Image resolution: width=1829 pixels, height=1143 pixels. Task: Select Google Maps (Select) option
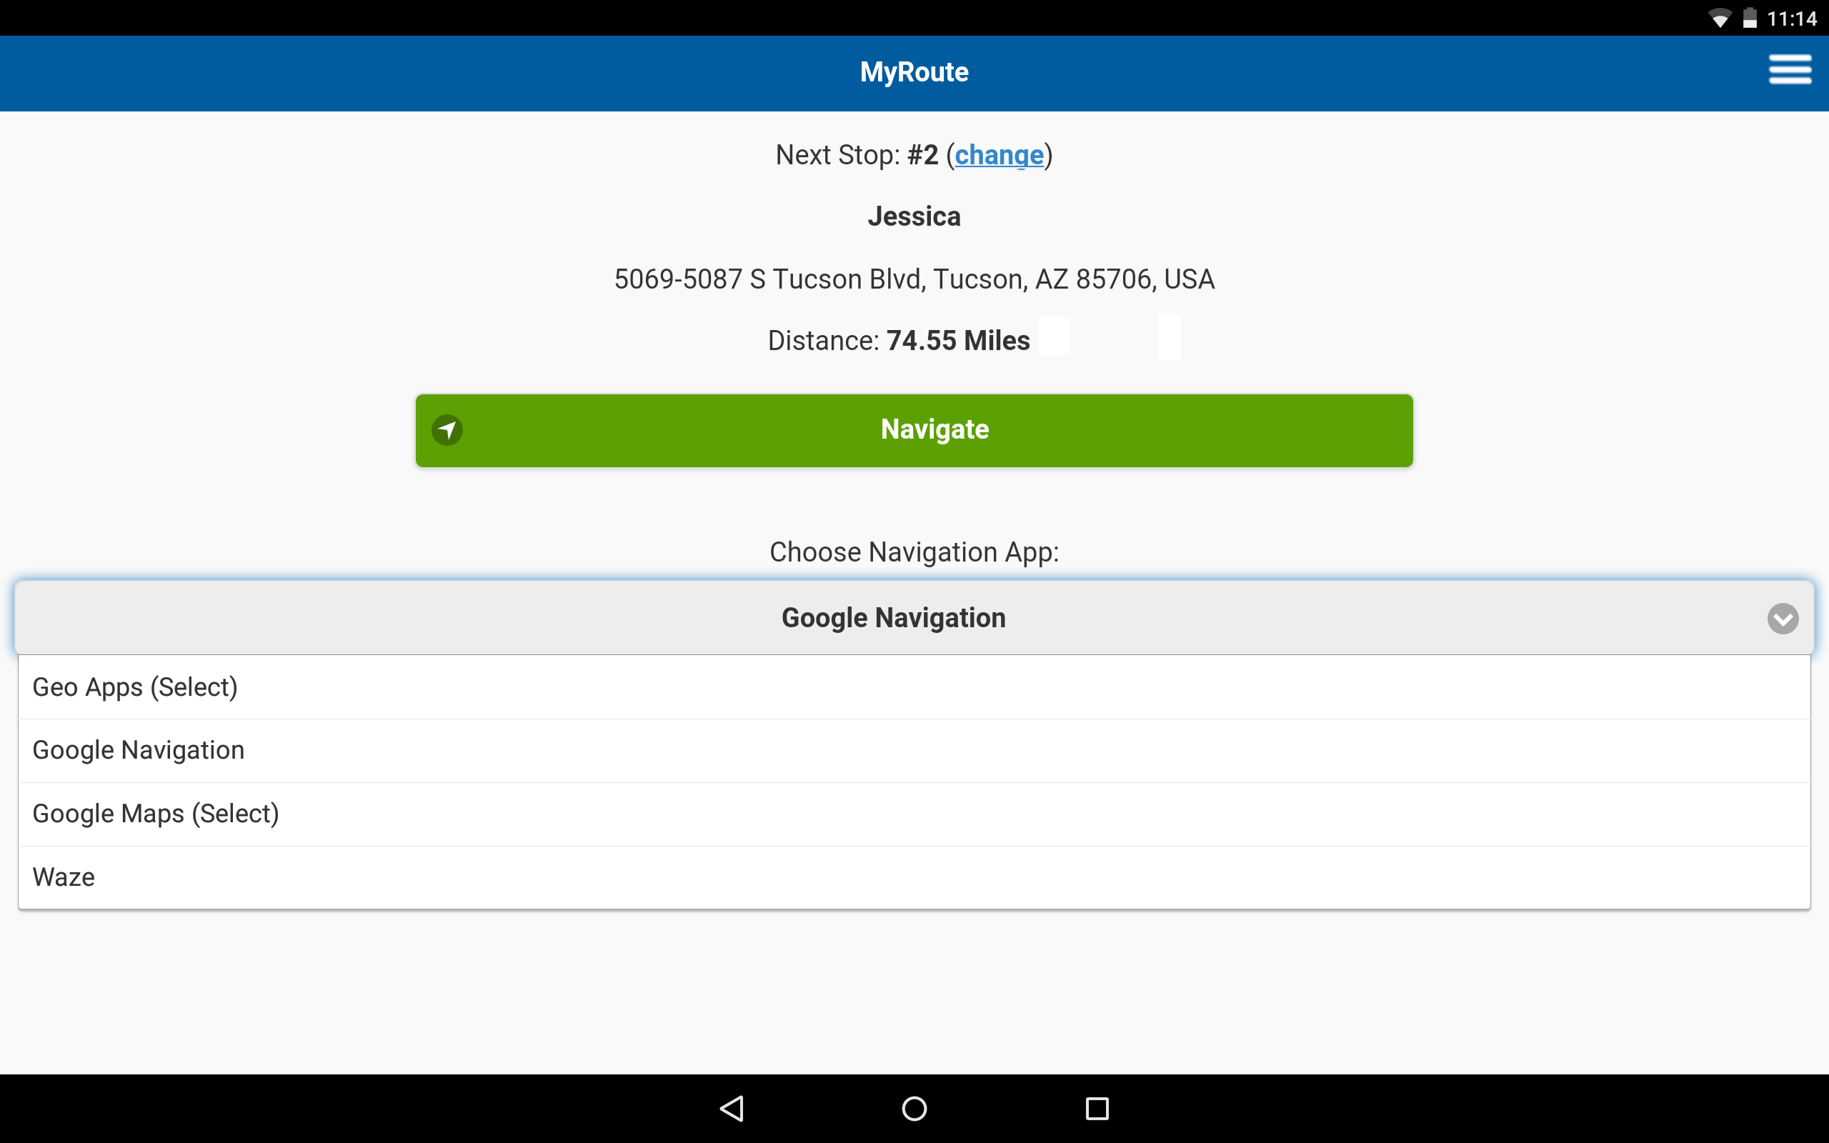(x=914, y=814)
